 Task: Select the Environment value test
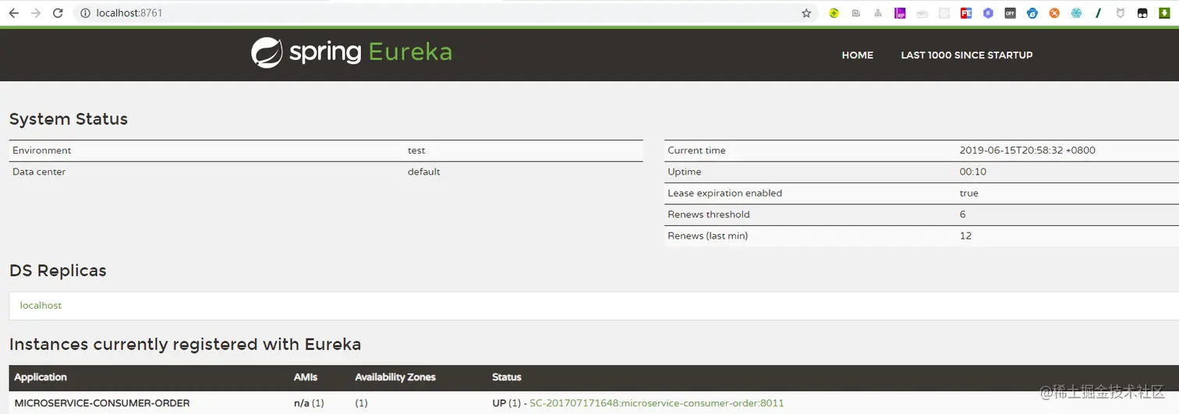[x=416, y=150]
